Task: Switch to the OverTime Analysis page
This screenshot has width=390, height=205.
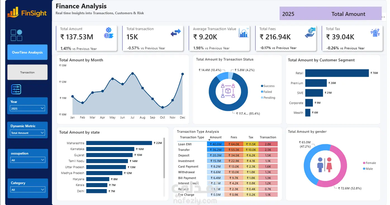Action: click(x=27, y=52)
